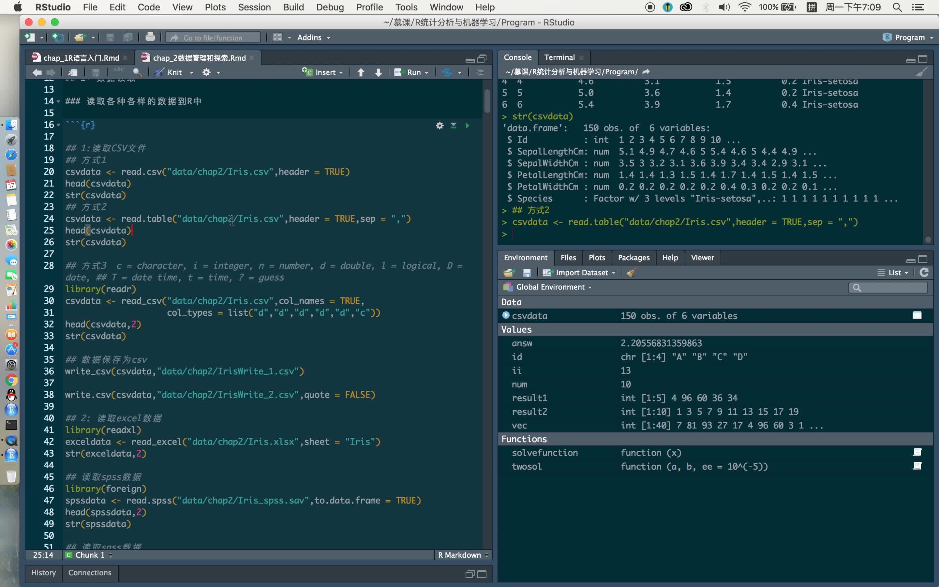The width and height of the screenshot is (939, 587).
Task: View solvefunction source icon
Action: pos(917,452)
